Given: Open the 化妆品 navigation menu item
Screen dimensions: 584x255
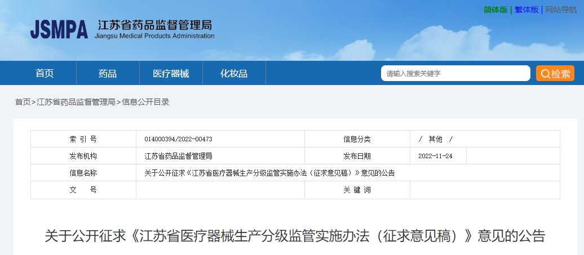Looking at the screenshot, I should 234,73.
